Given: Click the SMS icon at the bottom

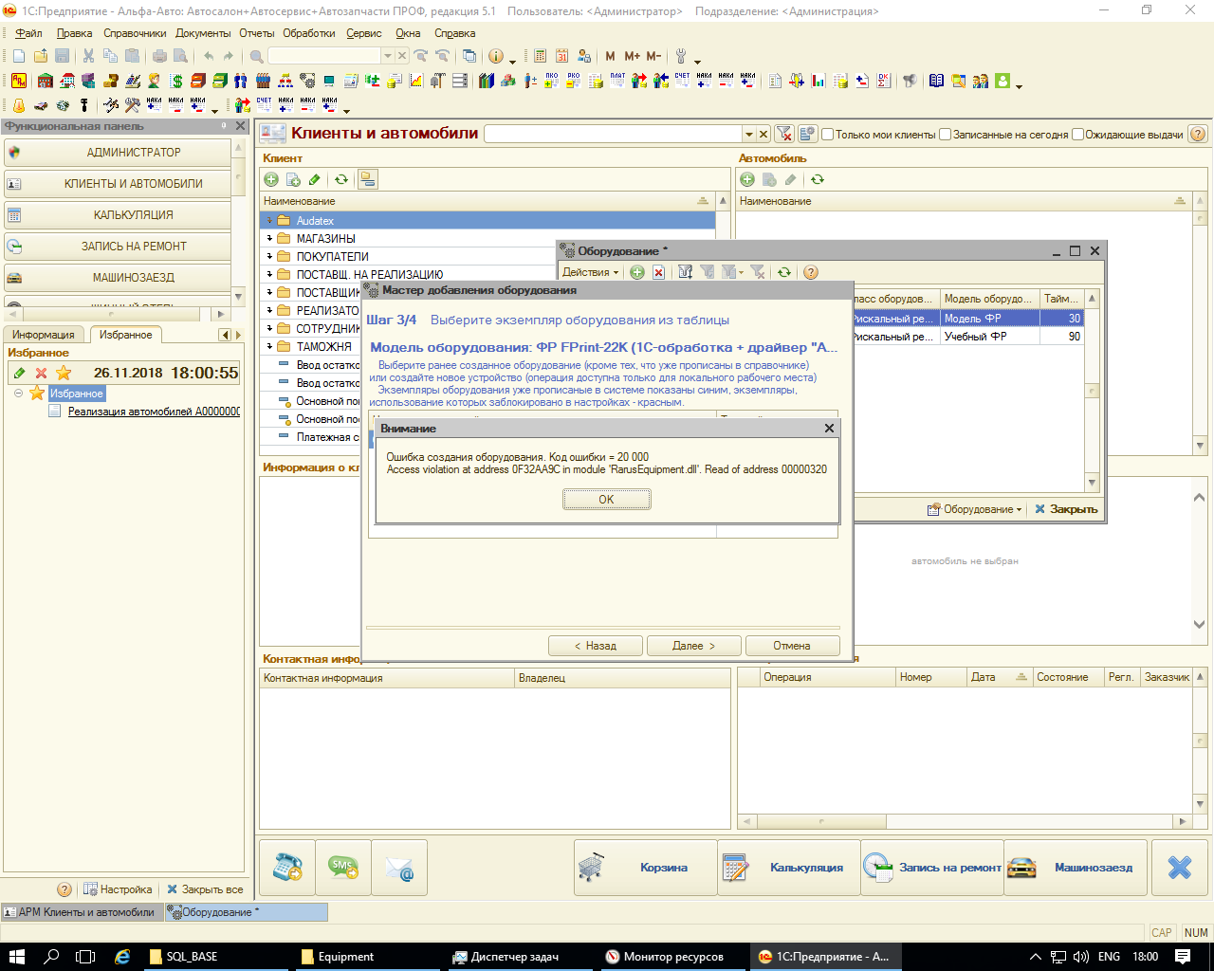Looking at the screenshot, I should click(343, 867).
